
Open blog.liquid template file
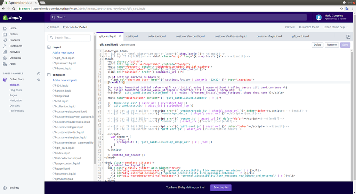click(x=60, y=96)
